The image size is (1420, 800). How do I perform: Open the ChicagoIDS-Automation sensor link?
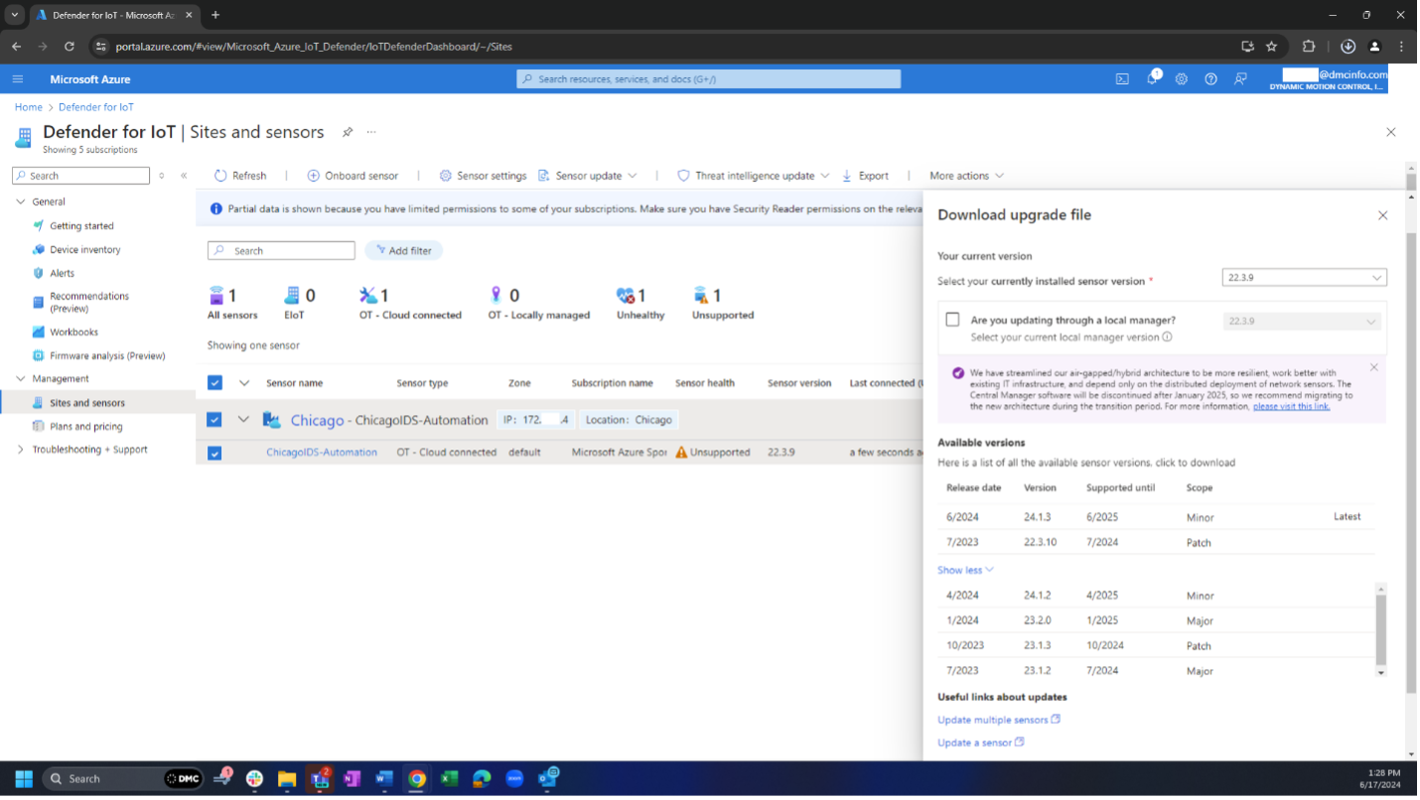click(322, 453)
